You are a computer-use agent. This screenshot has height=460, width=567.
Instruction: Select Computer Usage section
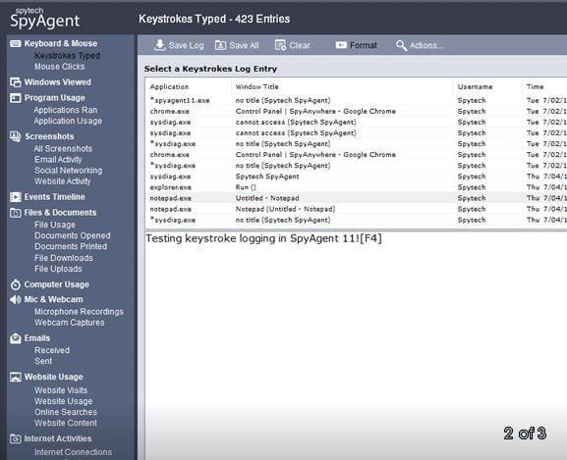click(x=57, y=284)
